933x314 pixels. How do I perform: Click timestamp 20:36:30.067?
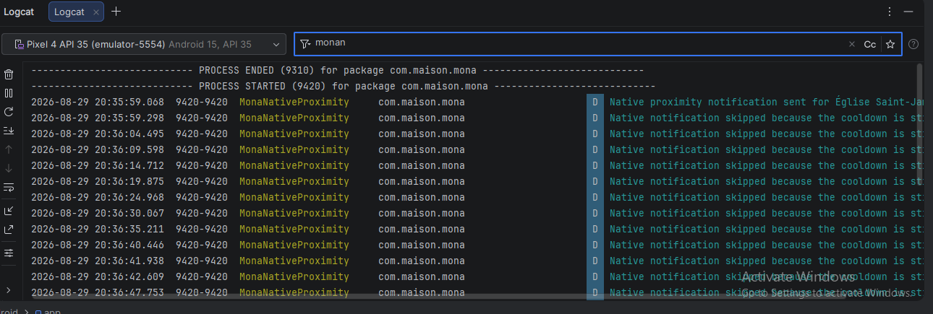[x=98, y=214]
